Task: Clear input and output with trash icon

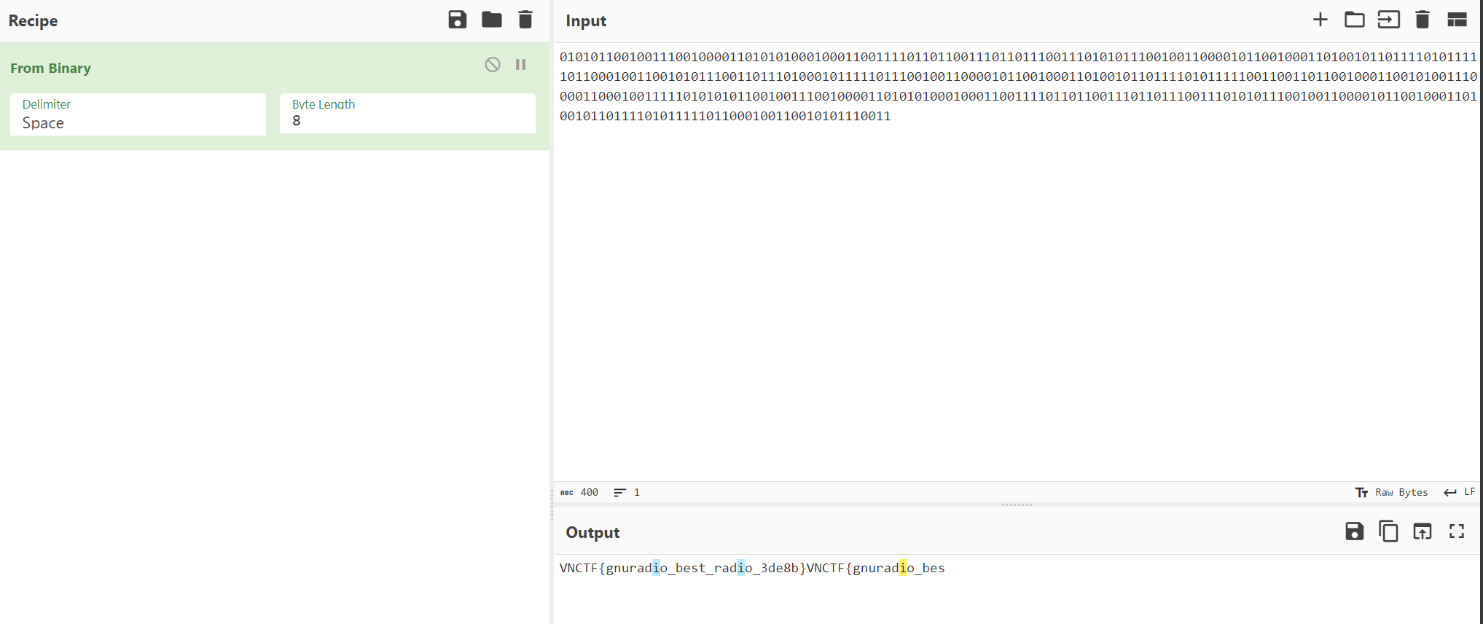Action: coord(1423,20)
